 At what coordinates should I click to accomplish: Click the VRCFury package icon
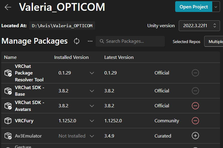click(x=8, y=121)
